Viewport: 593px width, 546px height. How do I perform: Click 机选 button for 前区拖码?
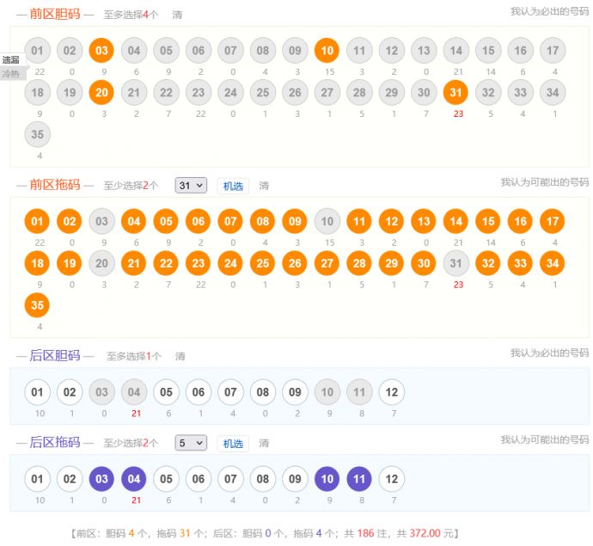(233, 186)
